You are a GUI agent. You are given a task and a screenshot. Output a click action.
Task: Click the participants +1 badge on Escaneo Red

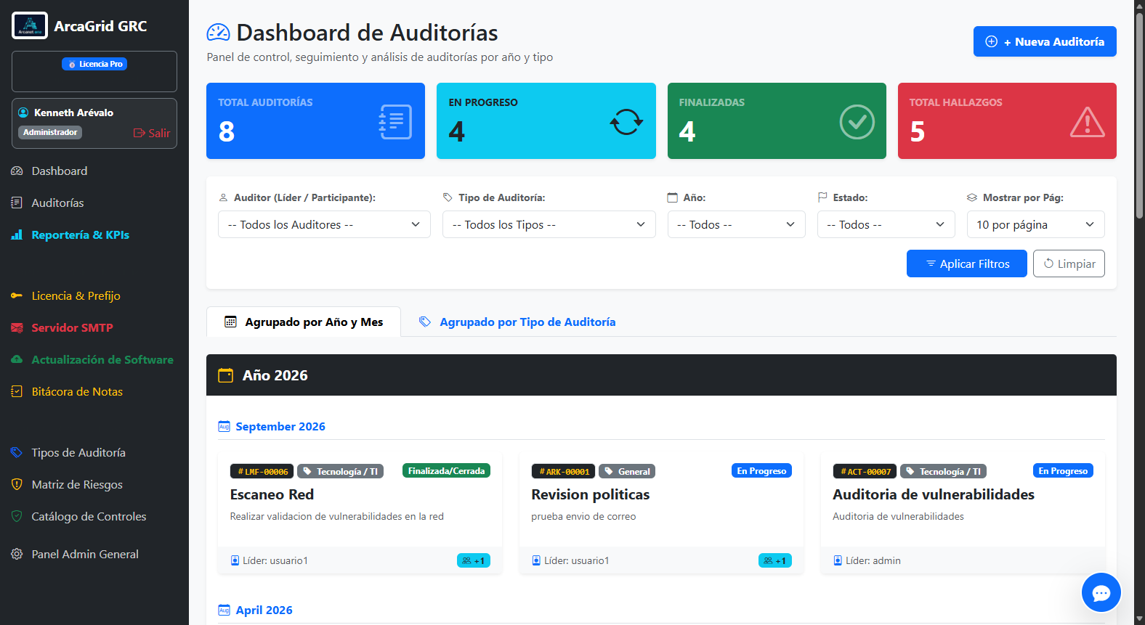474,560
